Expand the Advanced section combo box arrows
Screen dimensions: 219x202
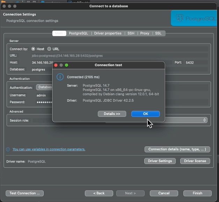204,120
